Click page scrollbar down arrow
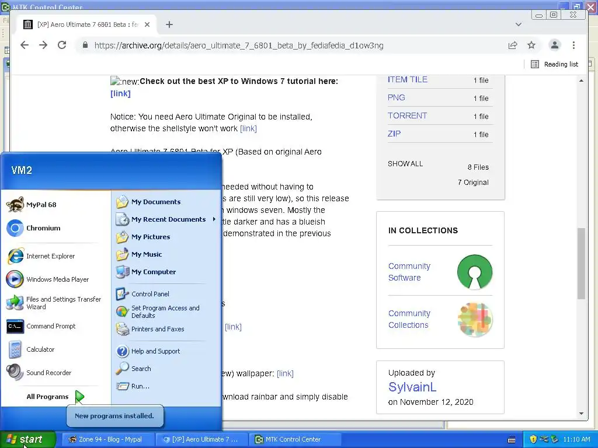The image size is (598, 448). [581, 414]
